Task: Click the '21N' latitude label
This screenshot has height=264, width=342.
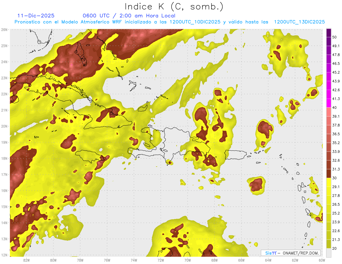Action: 4,110
